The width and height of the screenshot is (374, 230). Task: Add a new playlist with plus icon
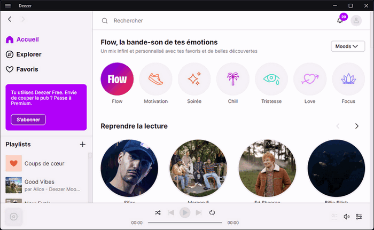tap(82, 144)
